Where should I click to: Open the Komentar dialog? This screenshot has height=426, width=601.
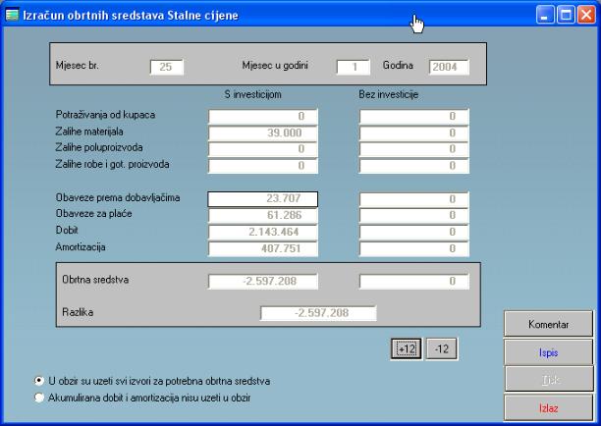point(548,324)
